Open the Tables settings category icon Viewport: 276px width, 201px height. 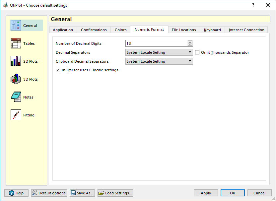pyautogui.click(x=16, y=43)
